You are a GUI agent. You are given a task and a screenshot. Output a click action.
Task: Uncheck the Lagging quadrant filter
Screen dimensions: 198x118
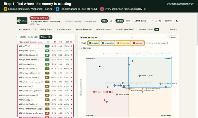click(x=134, y=43)
